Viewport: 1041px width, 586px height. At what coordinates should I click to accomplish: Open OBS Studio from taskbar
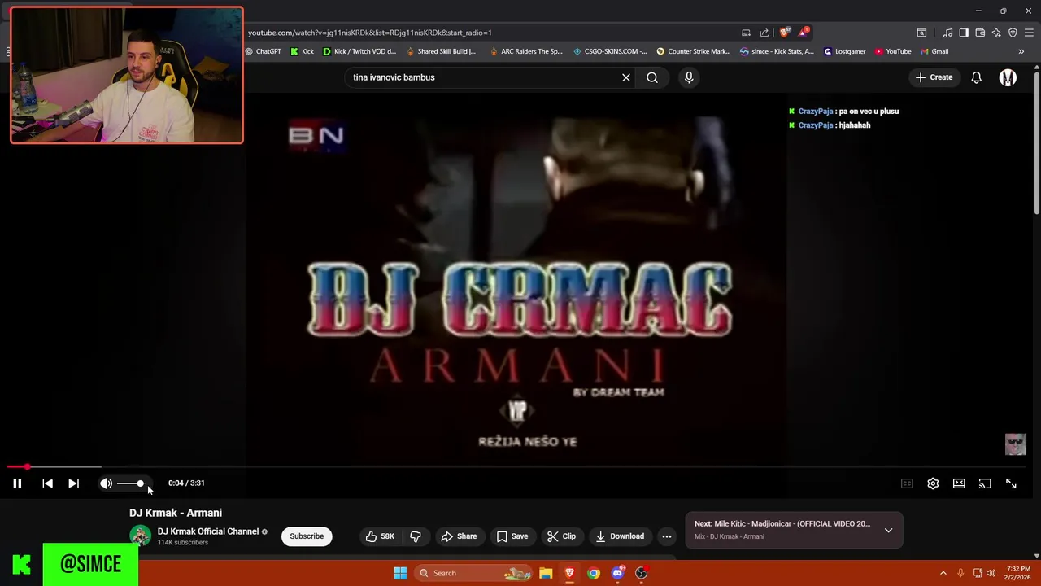tap(641, 573)
